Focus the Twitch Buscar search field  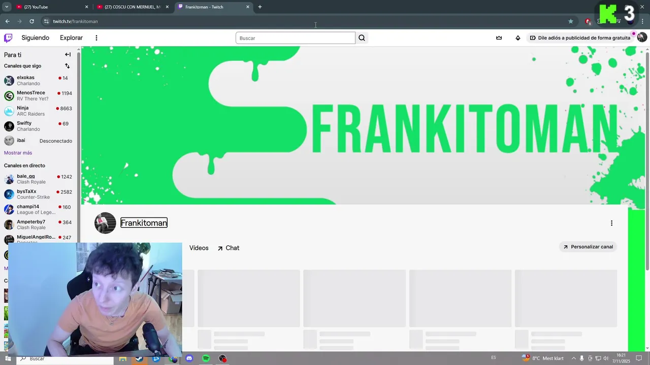tap(296, 38)
